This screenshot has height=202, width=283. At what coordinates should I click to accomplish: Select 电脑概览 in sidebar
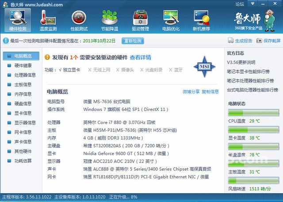(x=21, y=56)
